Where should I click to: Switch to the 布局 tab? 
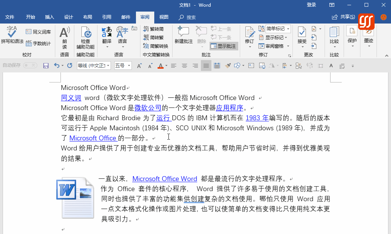coord(87,17)
